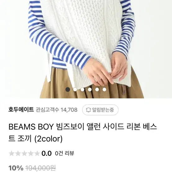Screen dimensions: 172x172
Task: Jump to the fifth image dot
Action: click(97, 89)
